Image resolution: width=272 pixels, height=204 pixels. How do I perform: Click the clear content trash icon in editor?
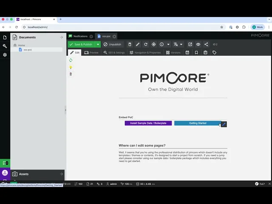pyautogui.click(x=71, y=74)
